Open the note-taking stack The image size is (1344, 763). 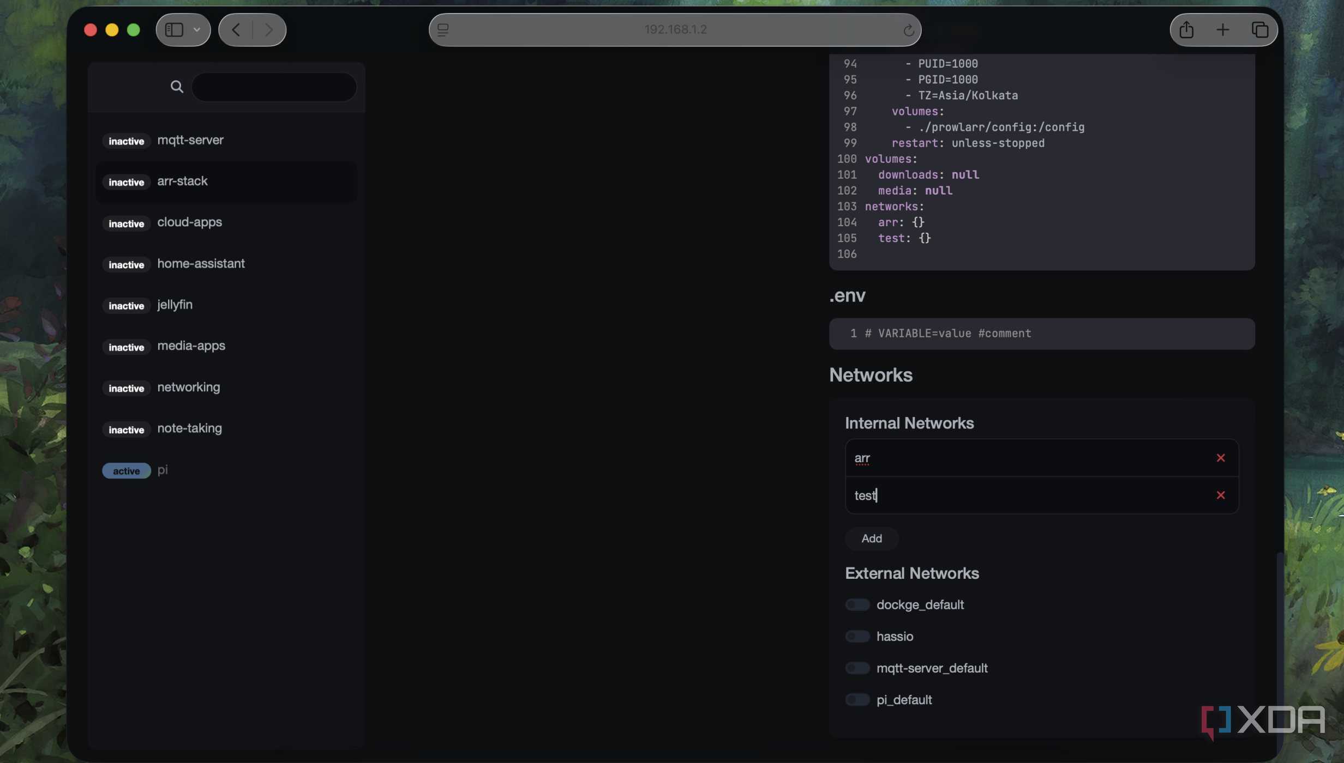pyautogui.click(x=226, y=428)
